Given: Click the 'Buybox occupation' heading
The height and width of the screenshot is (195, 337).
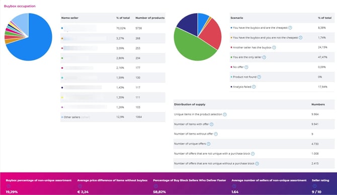Looking at the screenshot, I should [20, 6].
